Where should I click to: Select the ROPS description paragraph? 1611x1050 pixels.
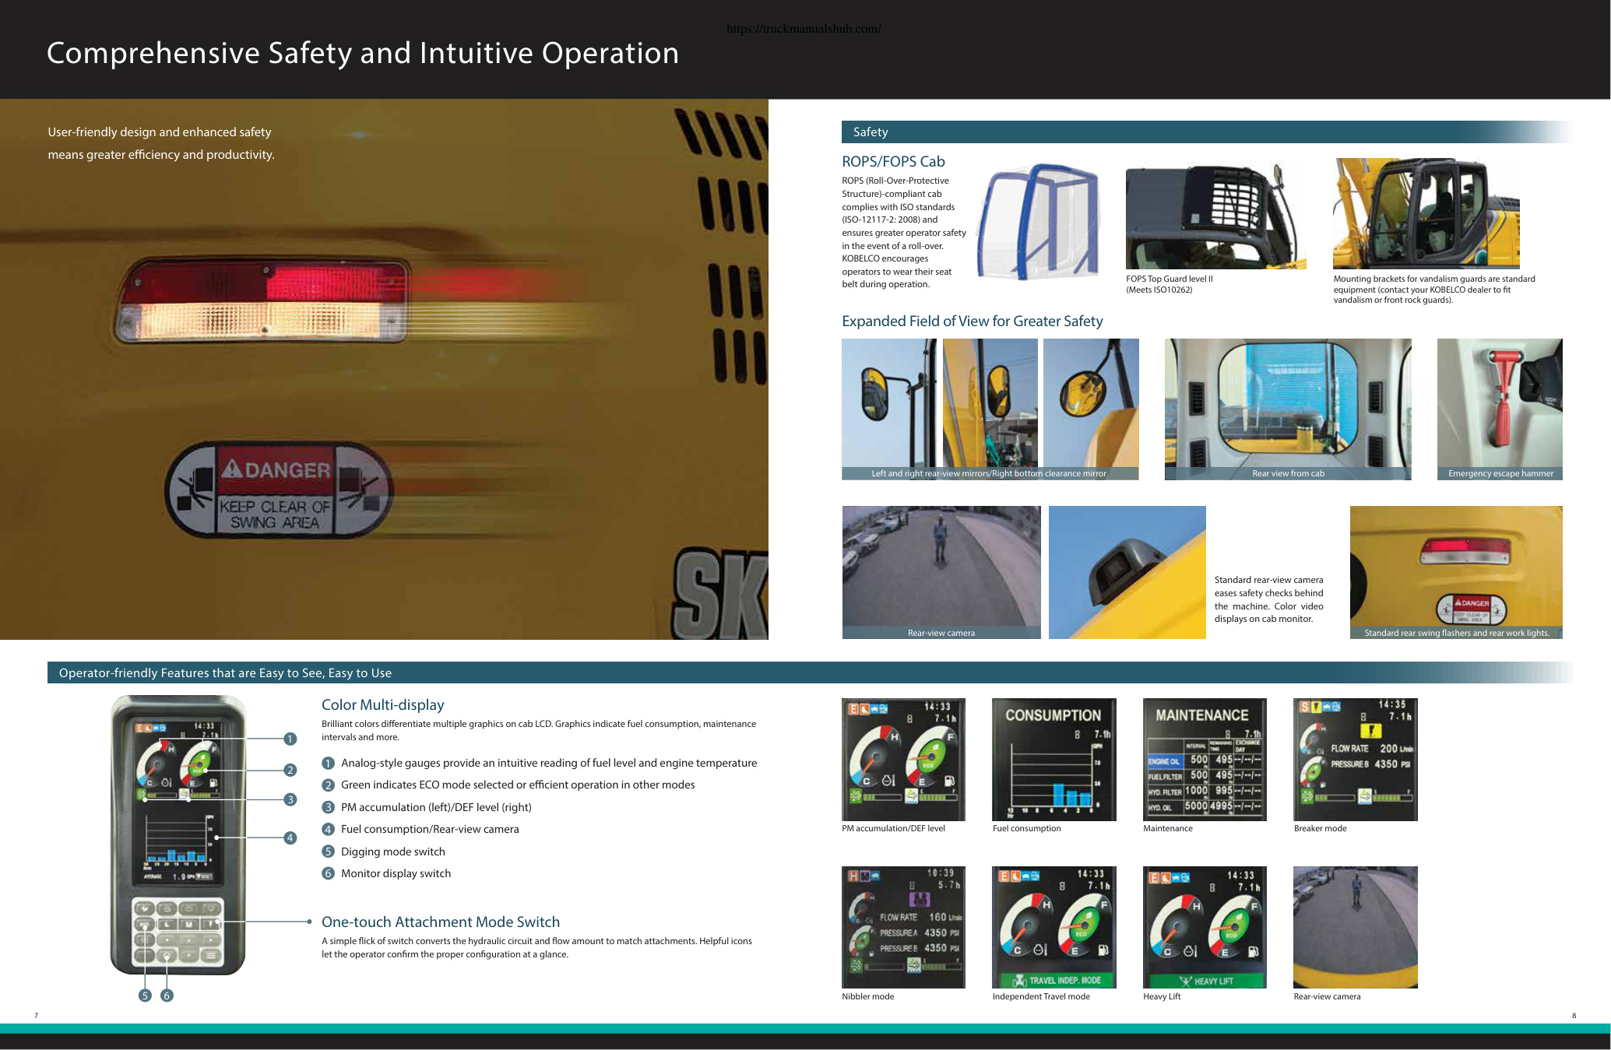coord(904,233)
